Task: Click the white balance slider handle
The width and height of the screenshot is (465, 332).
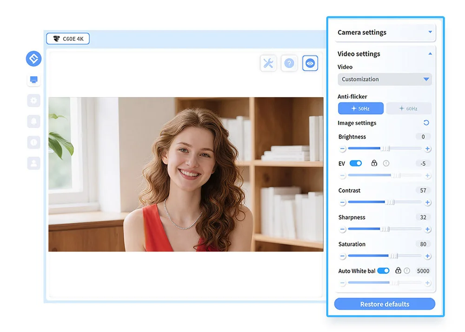Action: 395,283
